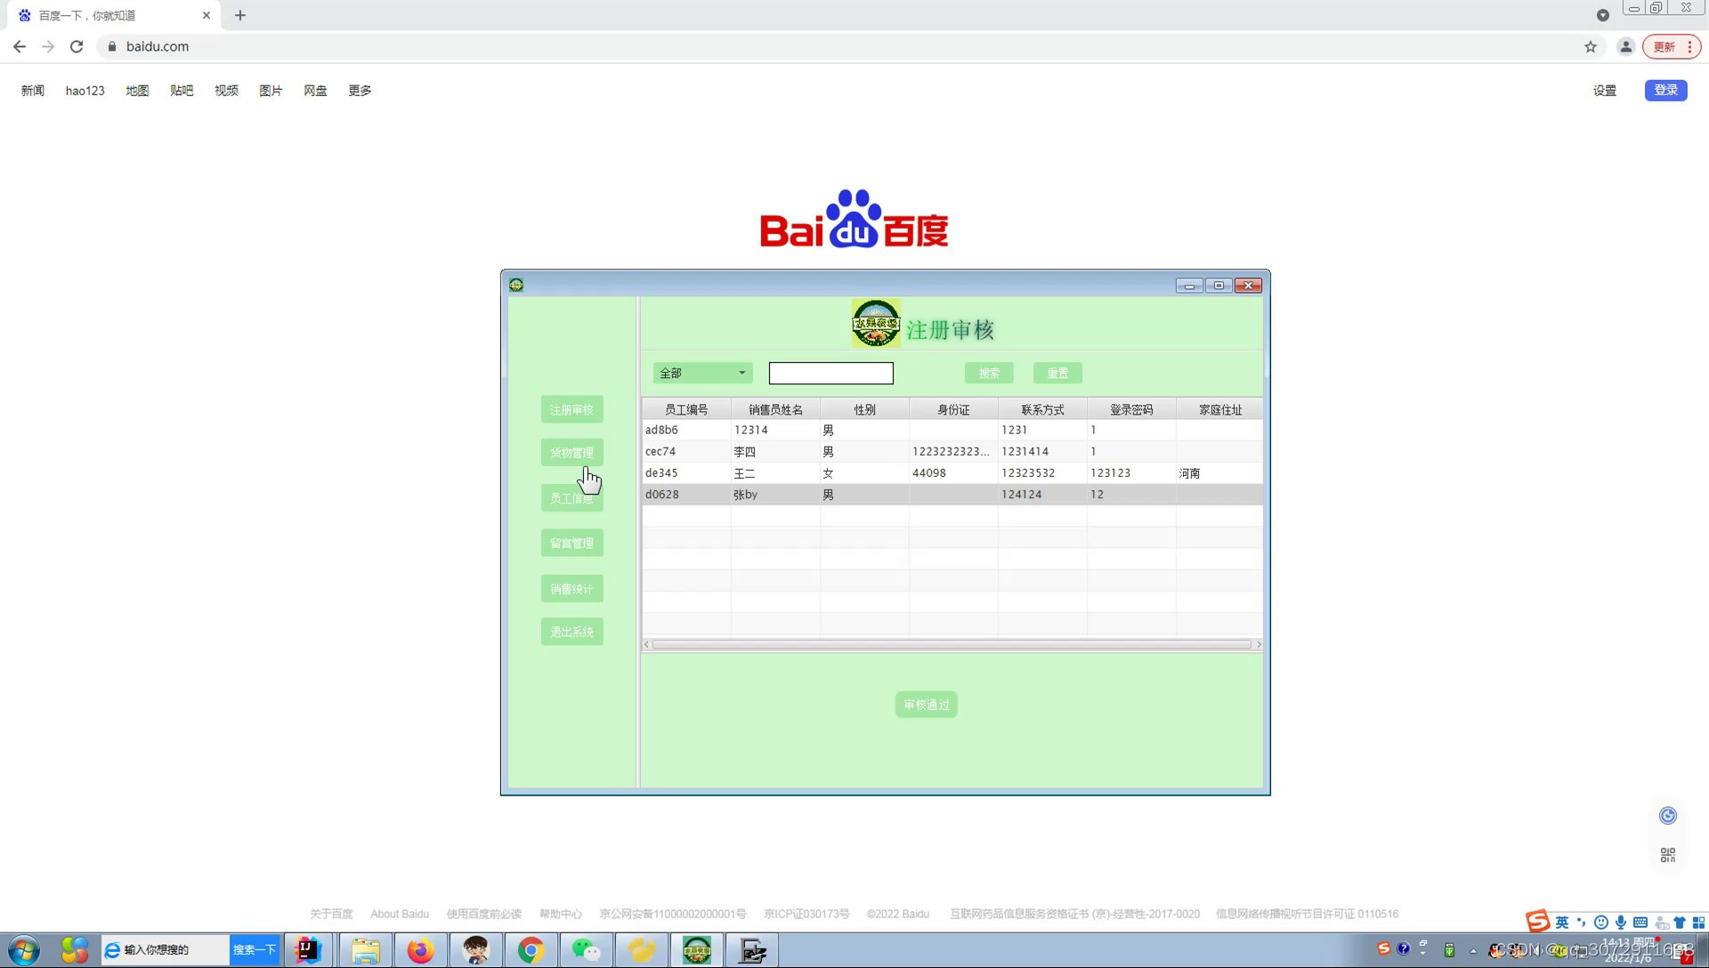Image resolution: width=1709 pixels, height=968 pixels.
Task: Sort by 员工编号 column header
Action: (x=686, y=409)
